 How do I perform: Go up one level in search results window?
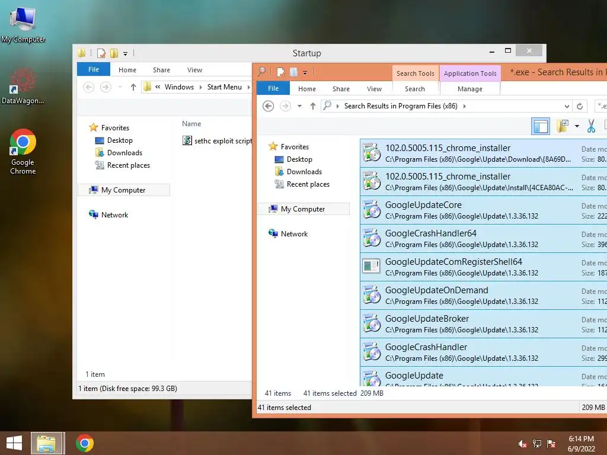point(313,106)
